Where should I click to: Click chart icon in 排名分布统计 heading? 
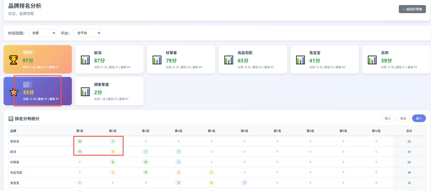(11, 119)
